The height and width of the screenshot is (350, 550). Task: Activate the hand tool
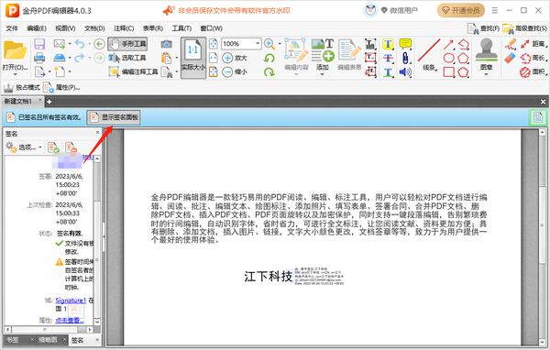pyautogui.click(x=127, y=44)
